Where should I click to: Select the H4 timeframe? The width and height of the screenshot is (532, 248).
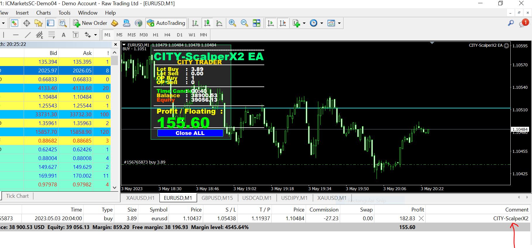pyautogui.click(x=167, y=35)
